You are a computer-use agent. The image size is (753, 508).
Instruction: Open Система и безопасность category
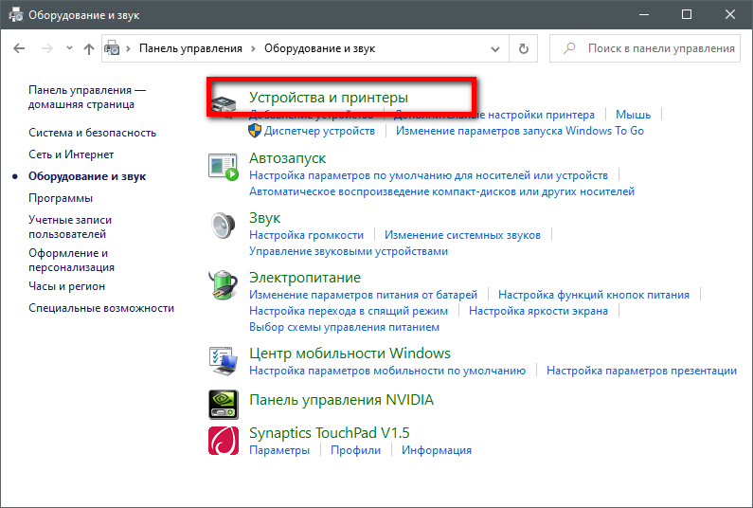pyautogui.click(x=92, y=133)
